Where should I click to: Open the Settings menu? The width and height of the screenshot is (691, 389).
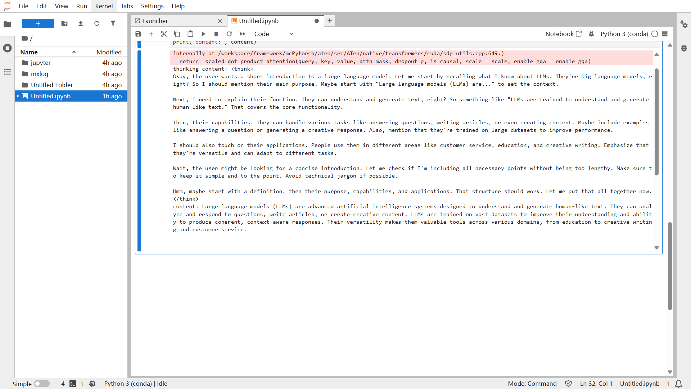[x=152, y=6]
